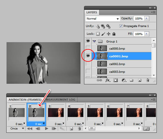
Task: Open the Normal blend mode dropdown
Action: coord(103,19)
